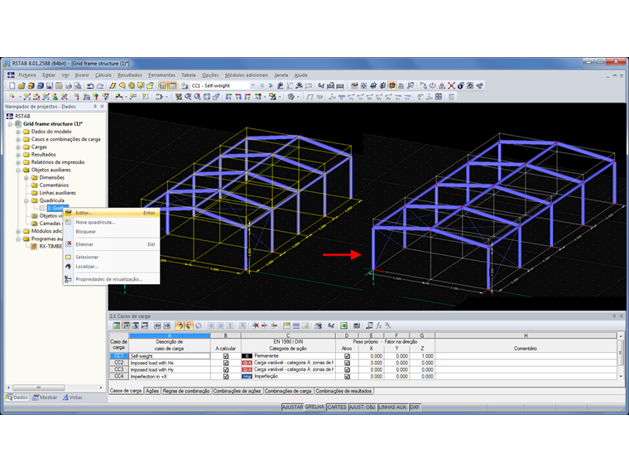Expand 'Resultados' tree node
Image resolution: width=629 pixels, height=472 pixels.
[x=18, y=155]
